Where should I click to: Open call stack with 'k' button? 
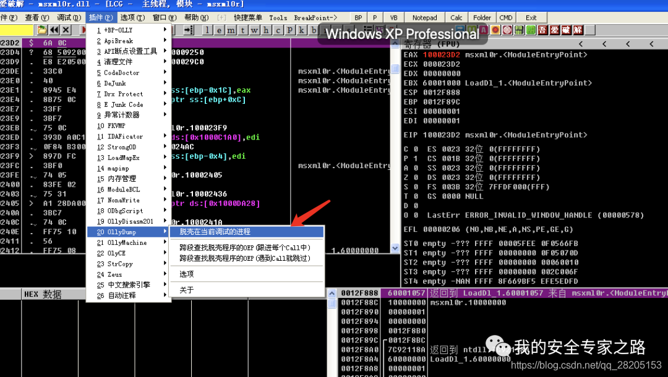pyautogui.click(x=302, y=30)
